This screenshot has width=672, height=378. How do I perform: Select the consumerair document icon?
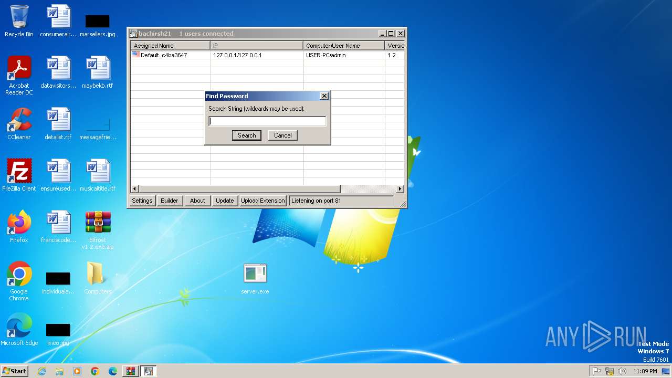[x=58, y=21]
